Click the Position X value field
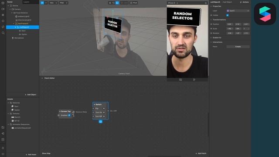Viewport: 279px width, 157px height. click(230, 24)
